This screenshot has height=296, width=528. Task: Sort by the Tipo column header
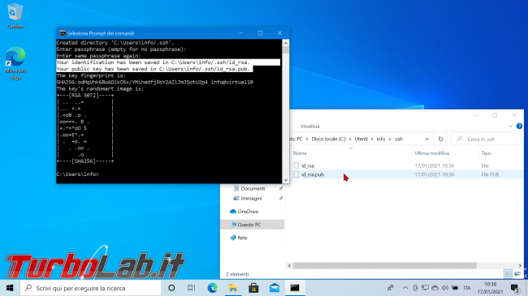click(486, 153)
